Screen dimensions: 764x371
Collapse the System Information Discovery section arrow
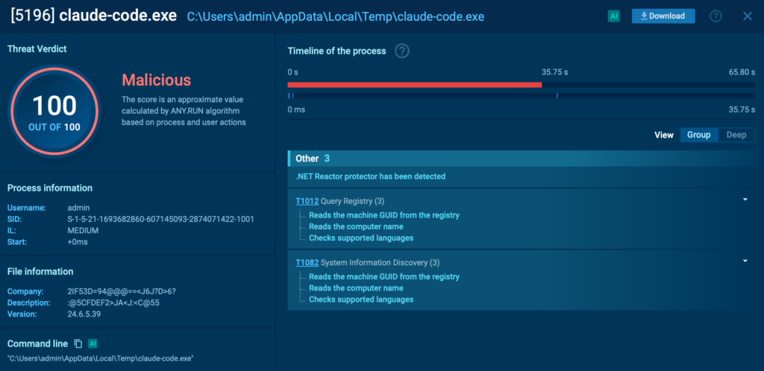tap(745, 261)
